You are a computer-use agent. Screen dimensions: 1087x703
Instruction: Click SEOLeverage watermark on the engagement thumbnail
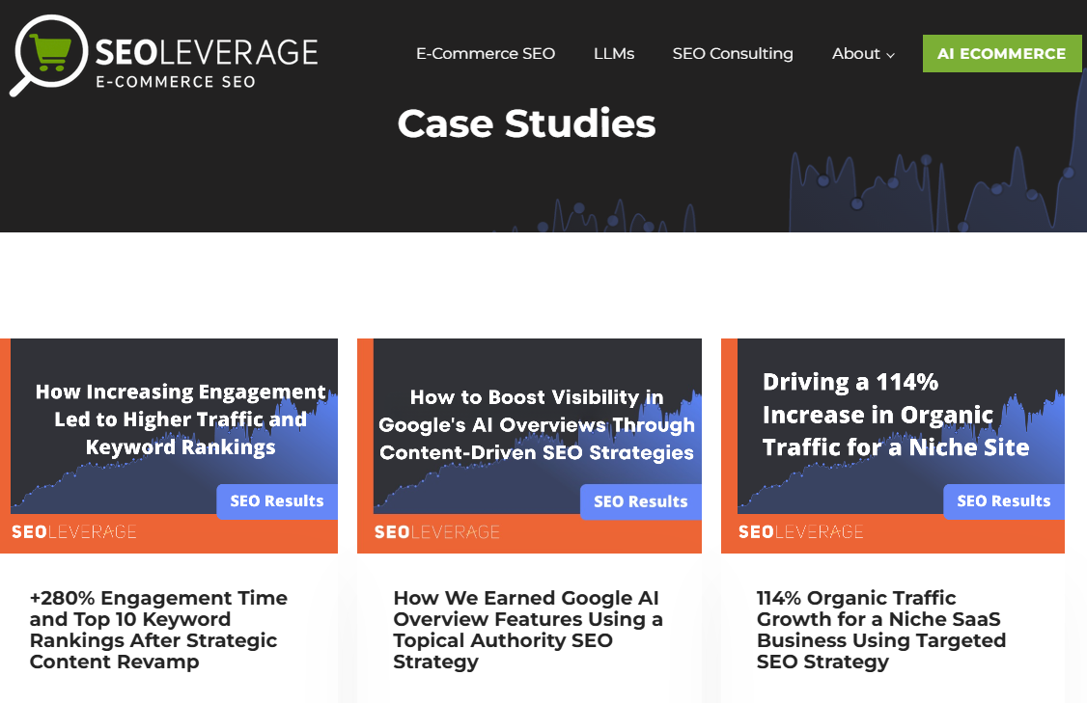click(73, 532)
